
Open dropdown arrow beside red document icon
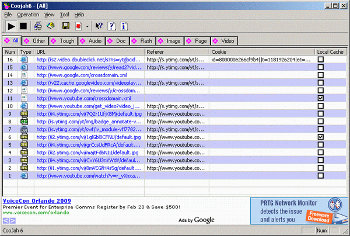[87, 26]
